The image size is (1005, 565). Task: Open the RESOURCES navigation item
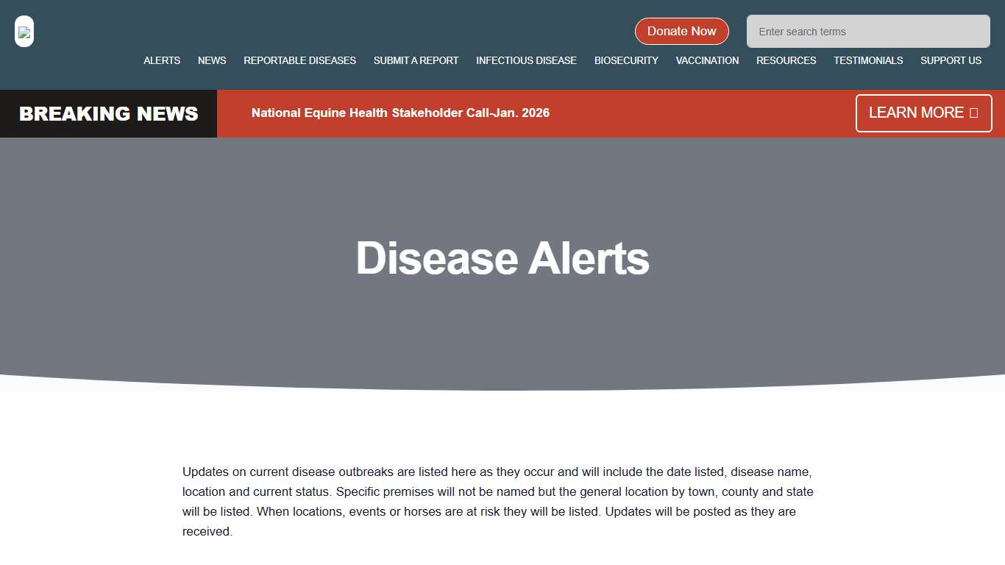tap(786, 60)
